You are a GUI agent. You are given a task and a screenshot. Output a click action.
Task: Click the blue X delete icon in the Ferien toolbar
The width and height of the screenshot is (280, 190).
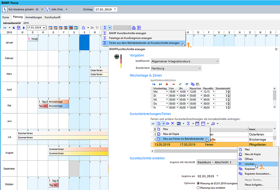point(172,124)
